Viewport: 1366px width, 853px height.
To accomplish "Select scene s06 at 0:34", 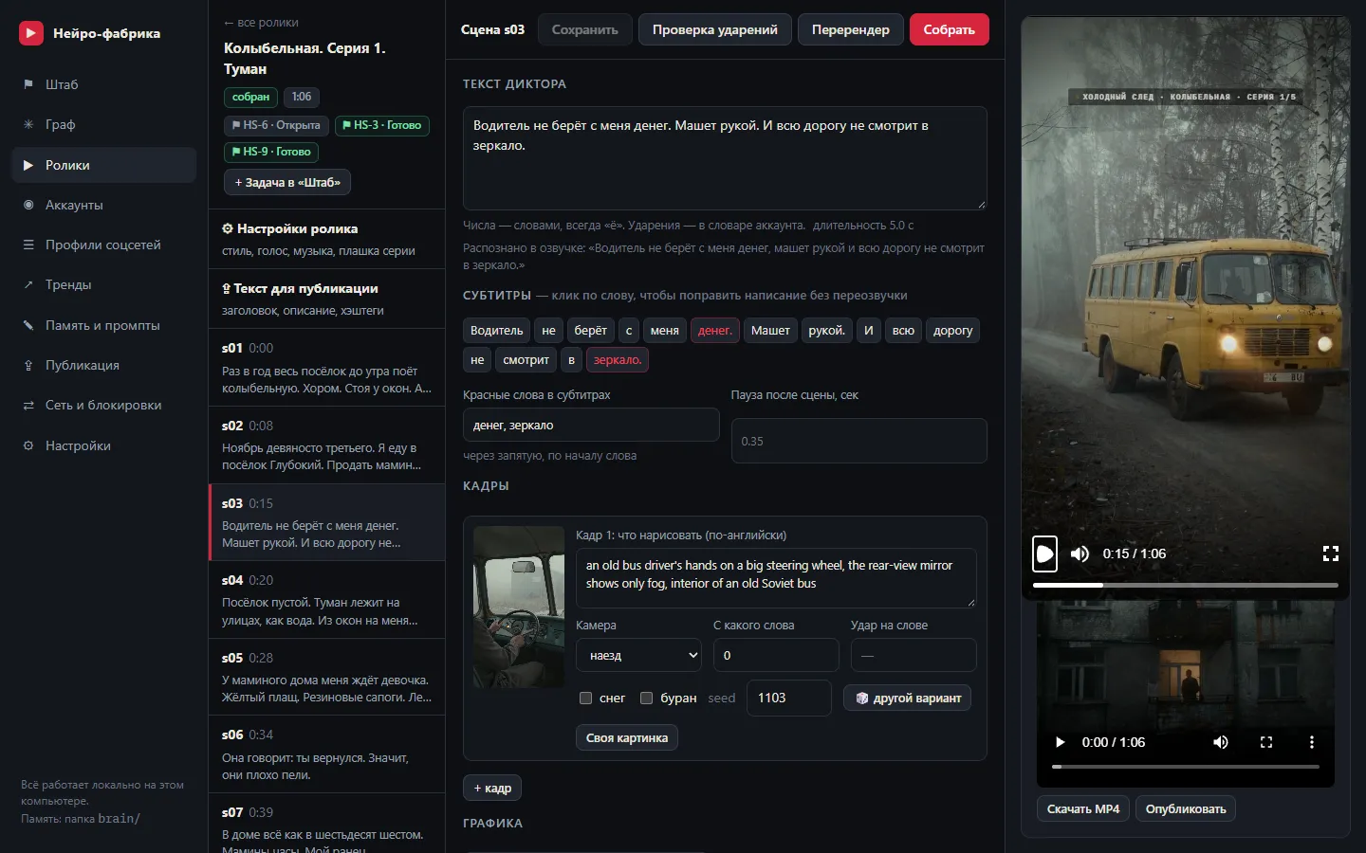I will 326,754.
